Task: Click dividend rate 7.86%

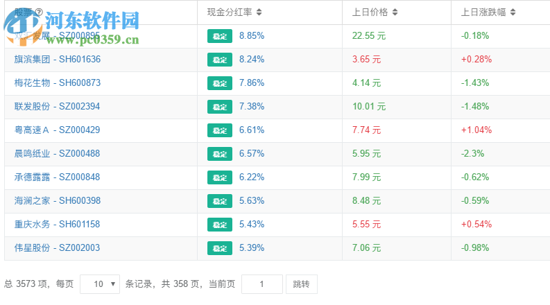Action: 252,82
